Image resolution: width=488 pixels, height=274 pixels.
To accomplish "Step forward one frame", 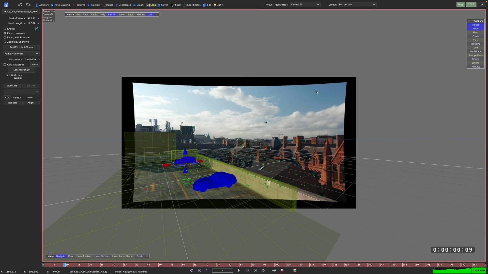I will click(x=248, y=270).
